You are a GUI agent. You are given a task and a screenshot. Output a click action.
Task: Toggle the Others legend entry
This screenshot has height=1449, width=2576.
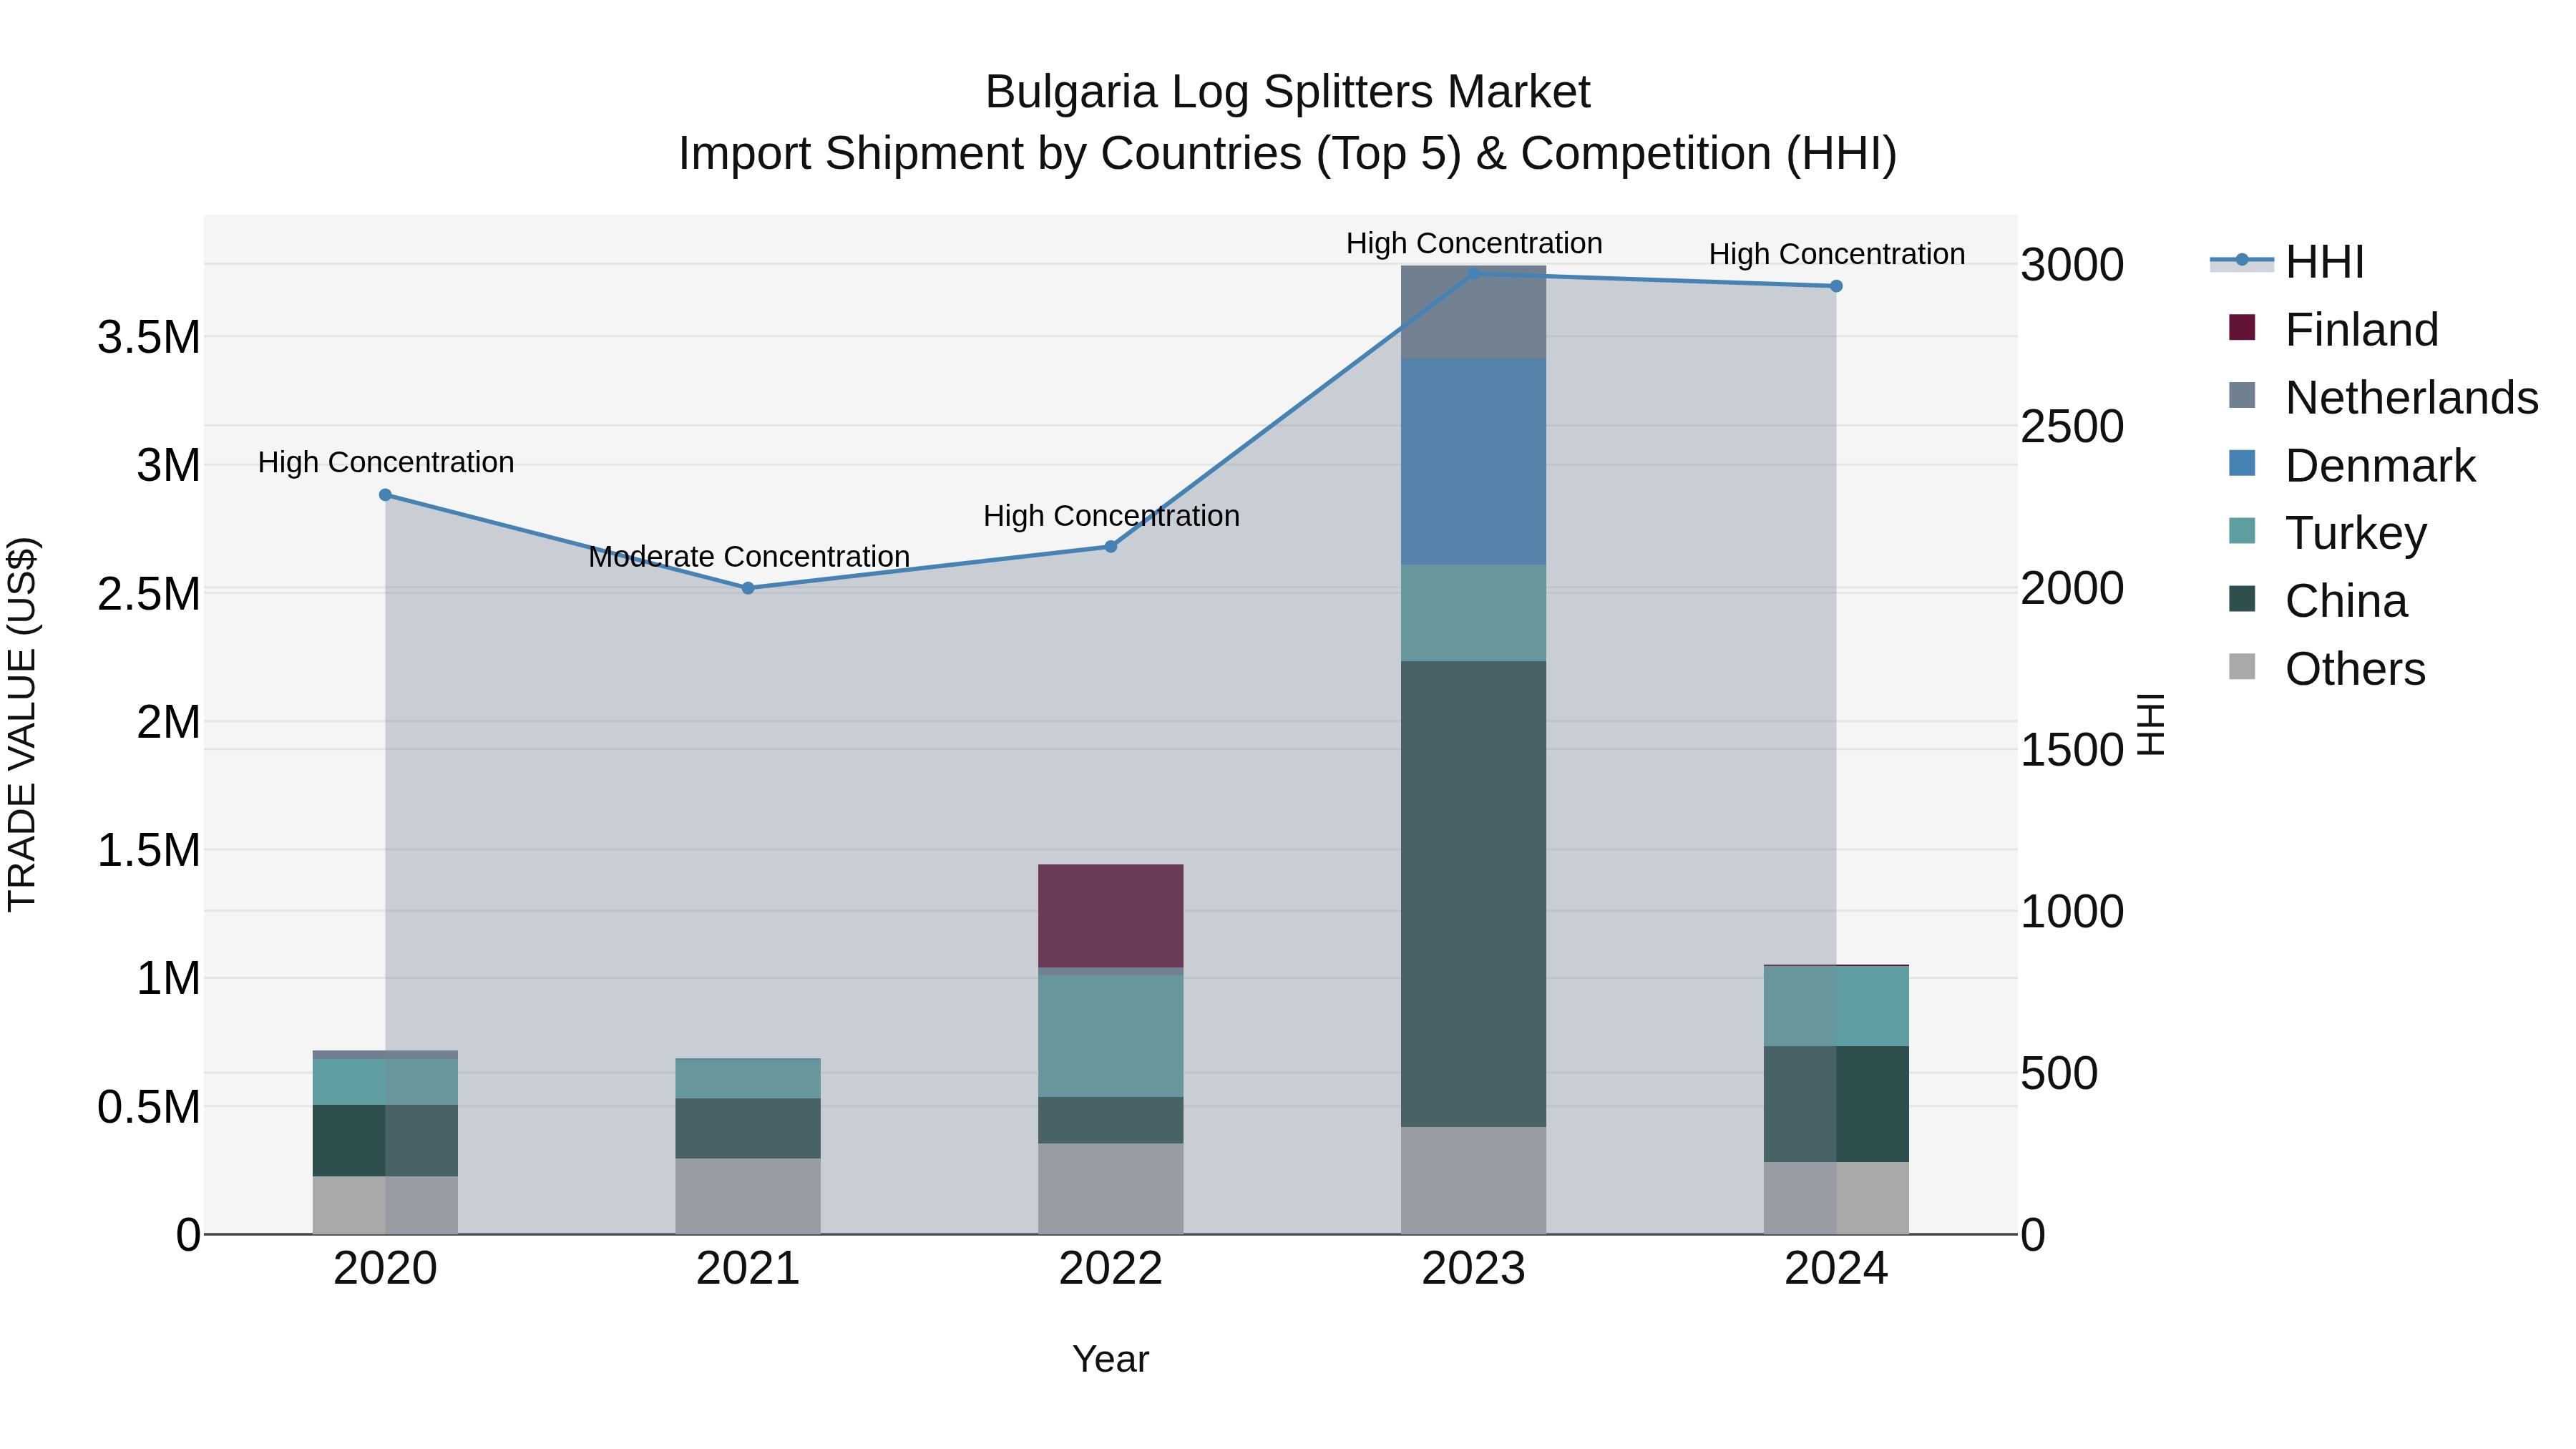click(2327, 668)
